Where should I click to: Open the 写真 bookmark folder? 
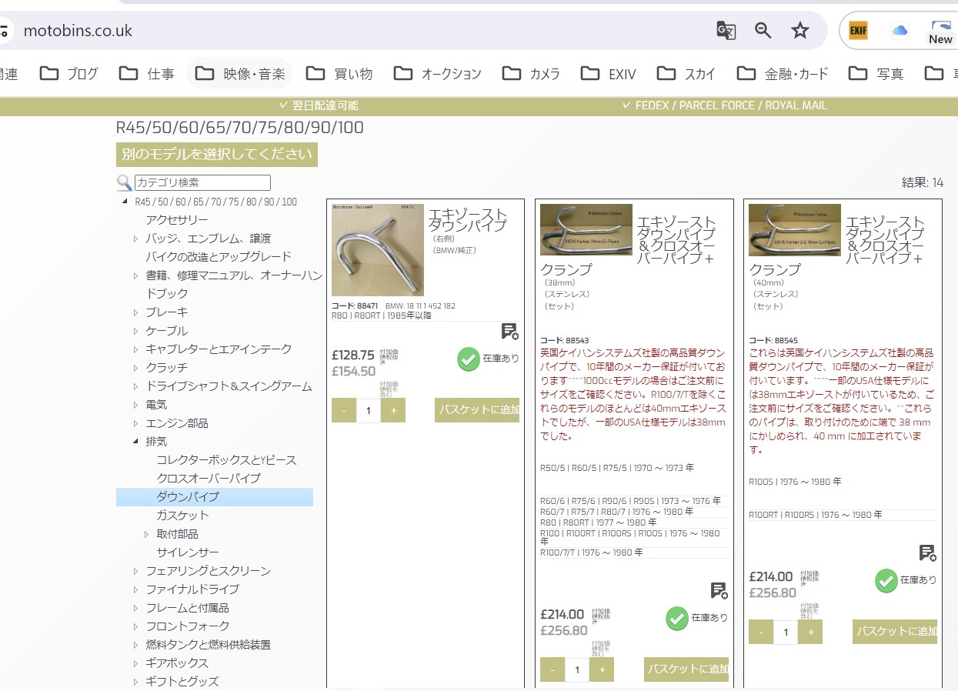[876, 74]
